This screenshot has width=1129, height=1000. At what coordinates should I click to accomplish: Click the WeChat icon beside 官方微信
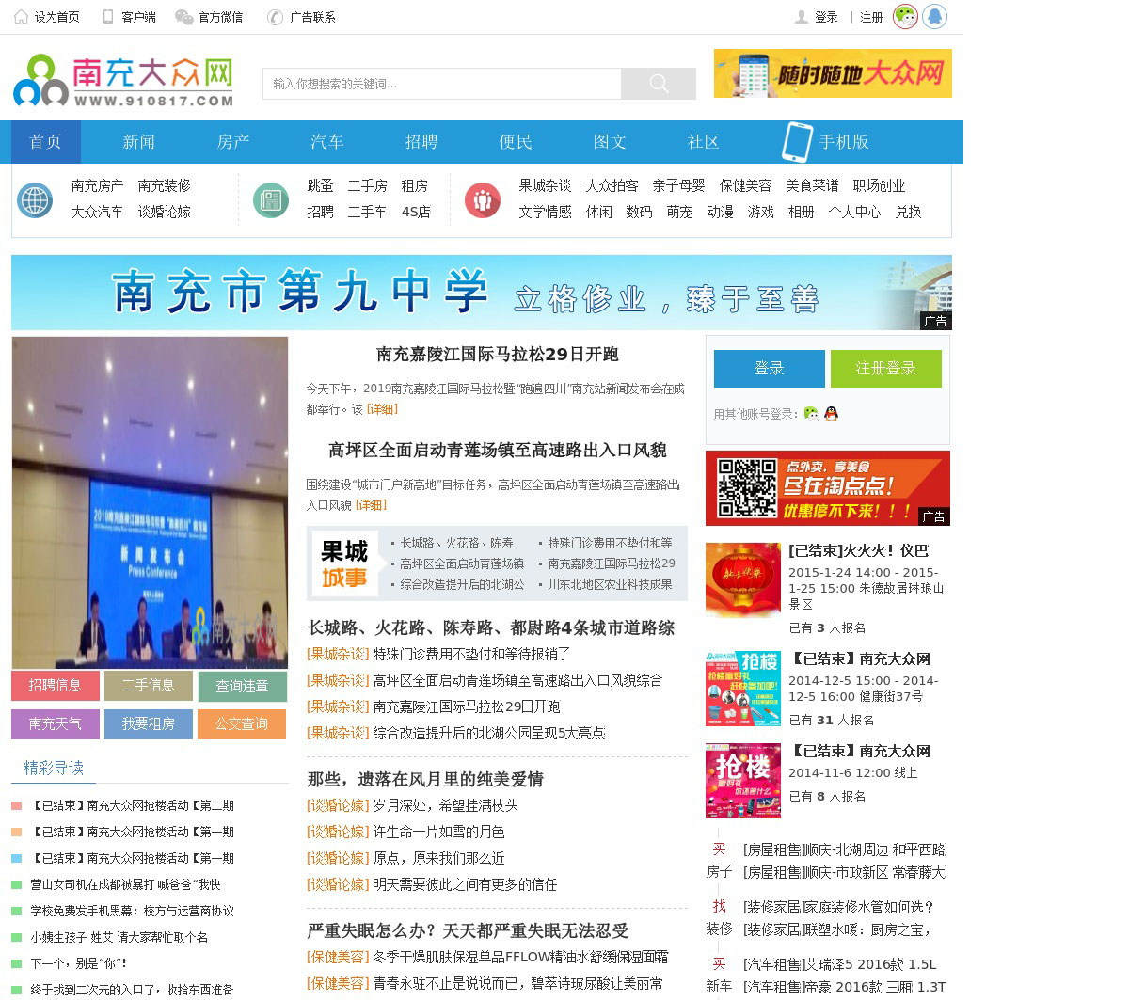click(x=183, y=17)
